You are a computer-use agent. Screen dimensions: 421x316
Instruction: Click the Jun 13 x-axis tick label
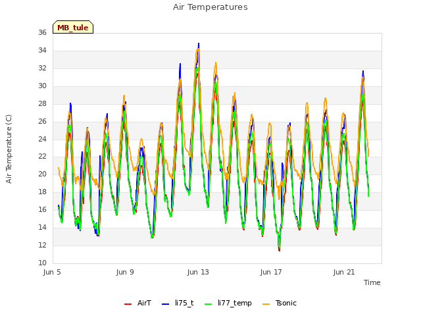(x=198, y=272)
